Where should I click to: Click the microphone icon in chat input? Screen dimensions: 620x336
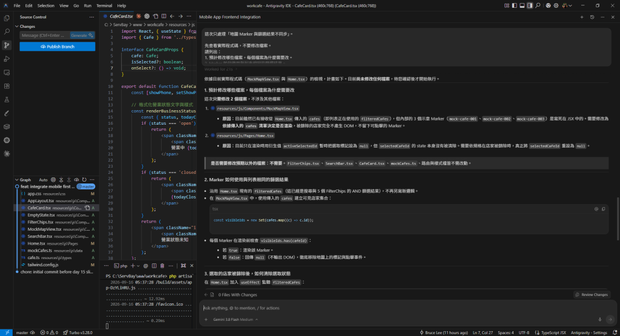tap(599, 320)
